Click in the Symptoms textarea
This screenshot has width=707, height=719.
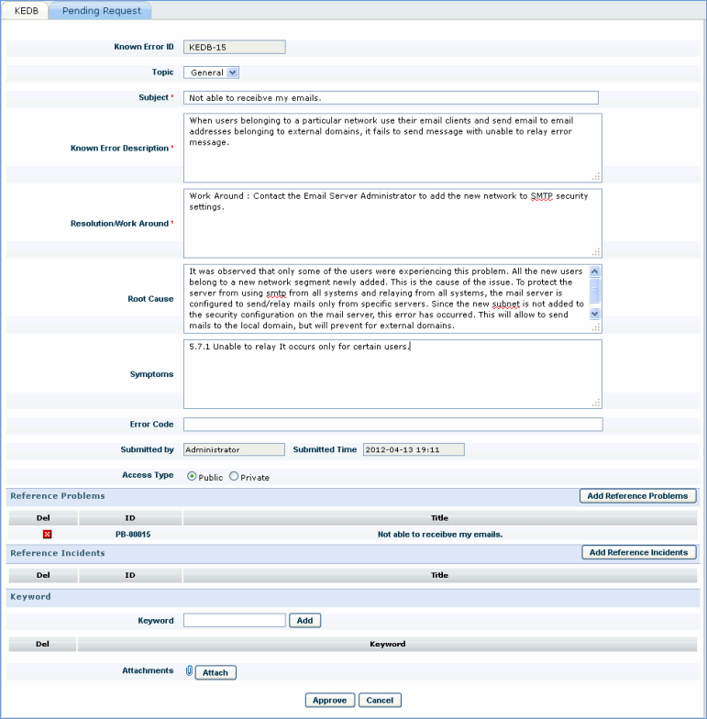pyautogui.click(x=392, y=374)
